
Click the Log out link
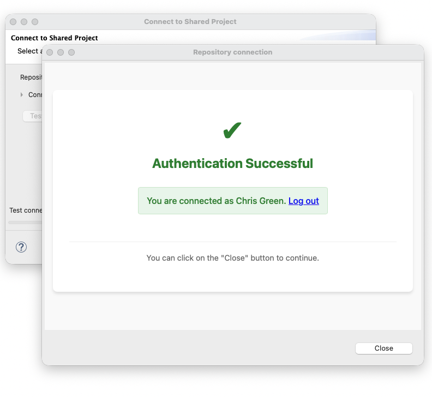point(303,201)
